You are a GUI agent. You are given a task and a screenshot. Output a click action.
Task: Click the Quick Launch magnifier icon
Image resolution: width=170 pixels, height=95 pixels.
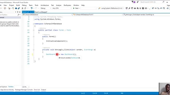tap(164, 2)
